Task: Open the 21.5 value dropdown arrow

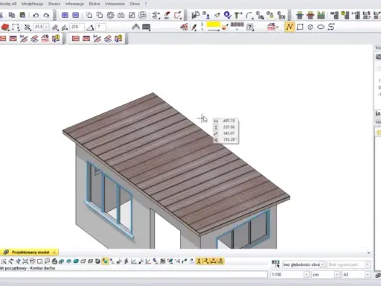Action: (x=46, y=27)
